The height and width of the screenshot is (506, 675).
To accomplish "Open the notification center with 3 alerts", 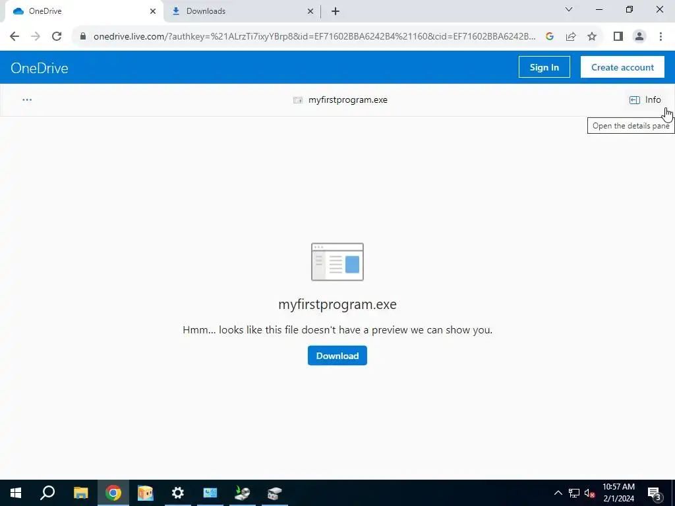I will (x=654, y=493).
